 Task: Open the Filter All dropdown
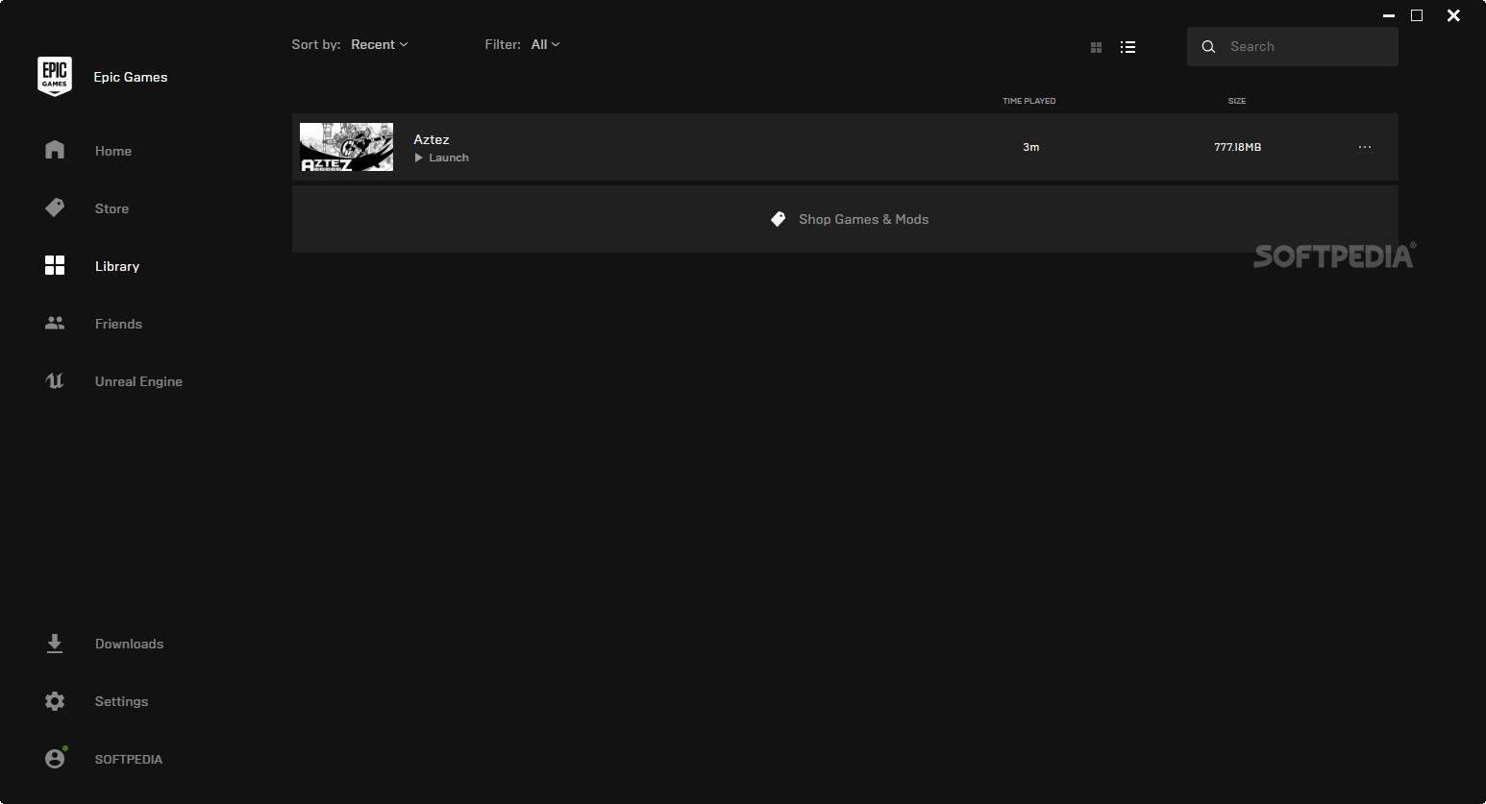tap(545, 44)
